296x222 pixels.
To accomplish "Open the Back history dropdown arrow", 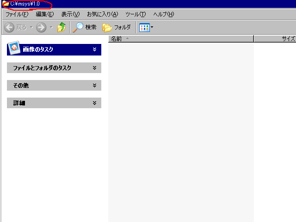I will 31,27.
